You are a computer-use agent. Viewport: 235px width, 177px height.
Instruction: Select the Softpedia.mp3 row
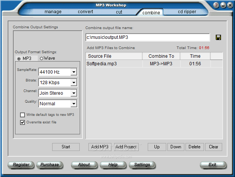tap(154, 64)
